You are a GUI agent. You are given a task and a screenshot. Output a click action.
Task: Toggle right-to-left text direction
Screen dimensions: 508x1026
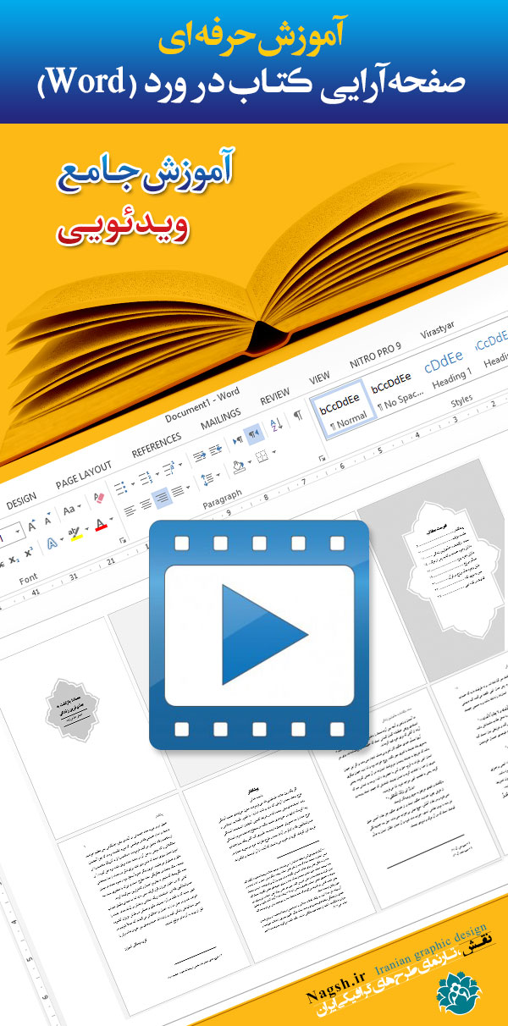[255, 433]
